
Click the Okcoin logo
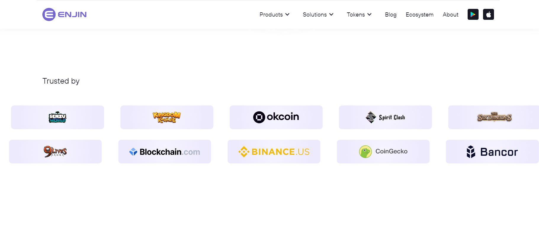click(x=276, y=117)
